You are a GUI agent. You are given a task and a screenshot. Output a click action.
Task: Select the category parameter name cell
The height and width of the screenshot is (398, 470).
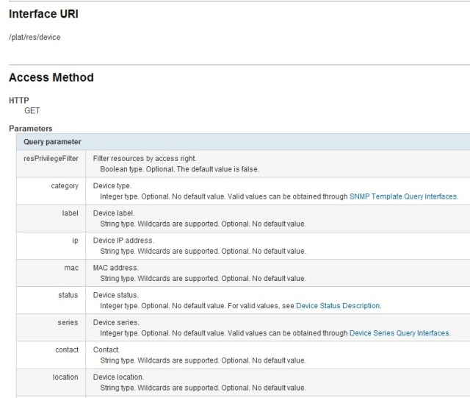click(65, 186)
